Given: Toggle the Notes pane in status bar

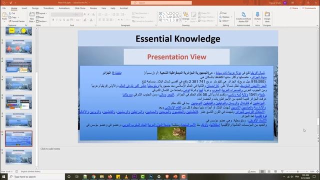Looking at the screenshot, I should [x=252, y=171].
